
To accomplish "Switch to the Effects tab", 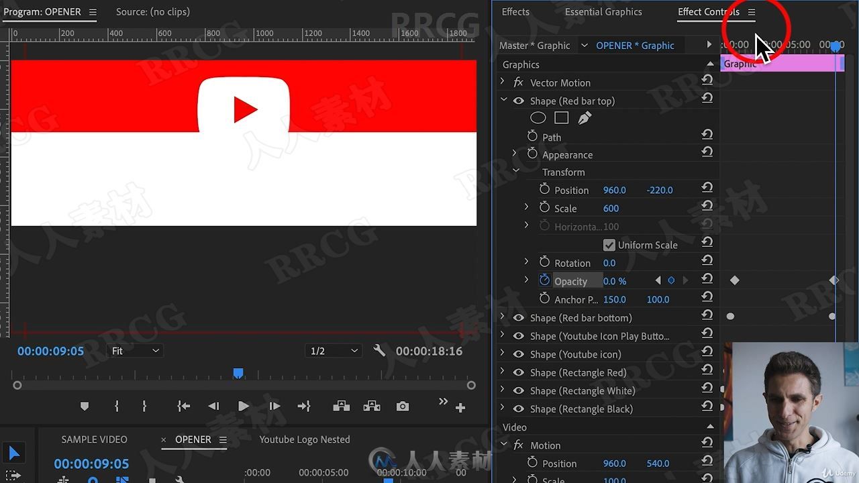I will pyautogui.click(x=515, y=11).
